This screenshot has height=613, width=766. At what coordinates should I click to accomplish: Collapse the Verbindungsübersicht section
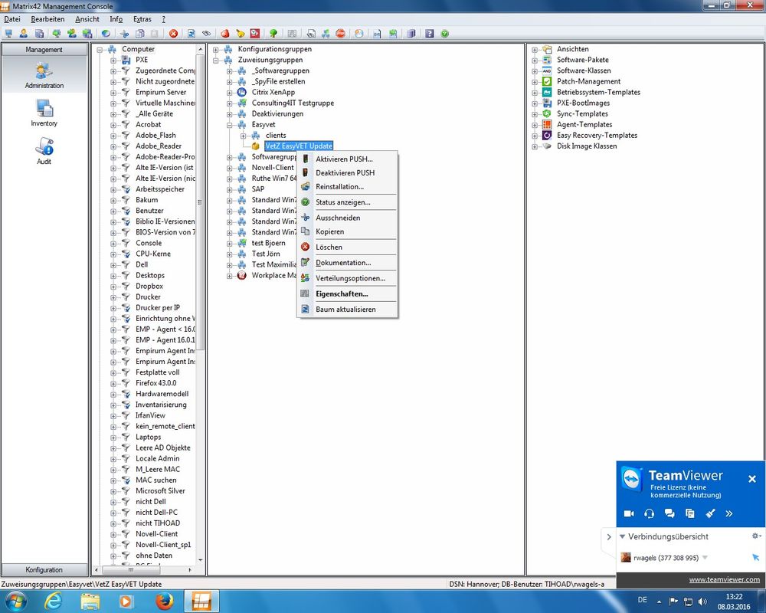coord(623,536)
